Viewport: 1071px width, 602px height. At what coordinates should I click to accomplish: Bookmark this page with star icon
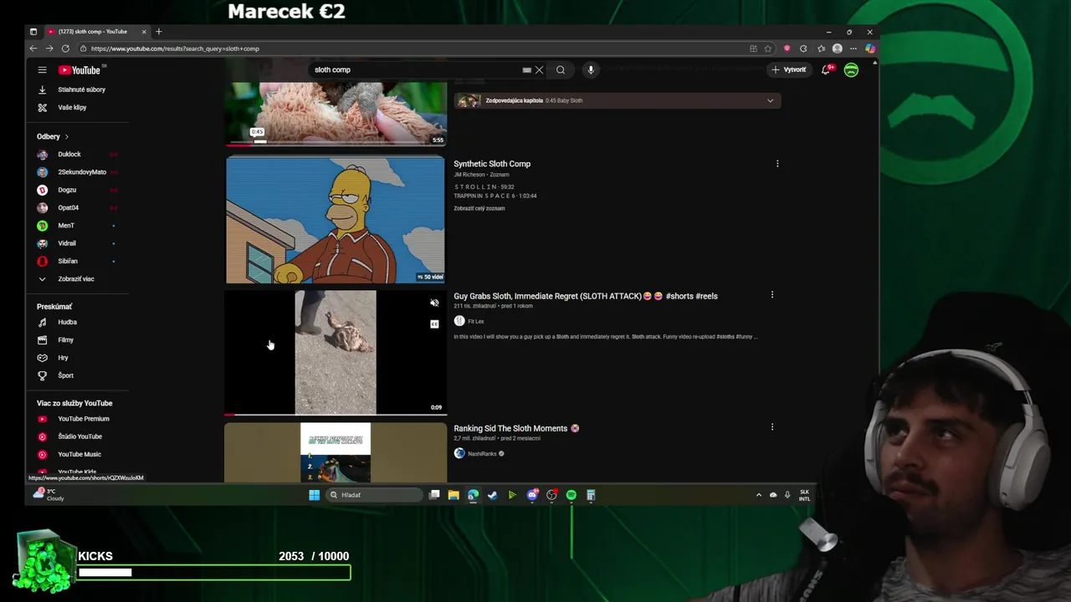click(767, 48)
